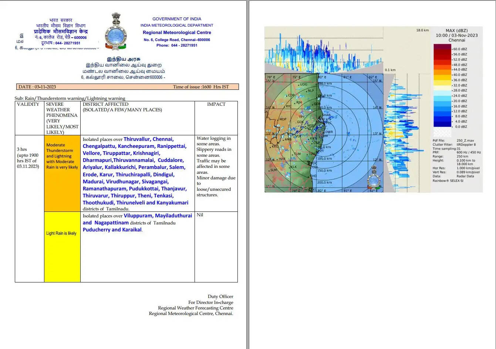Click the MAX (dBZ) legend title
Screen dimensions: 496x349
457,30
